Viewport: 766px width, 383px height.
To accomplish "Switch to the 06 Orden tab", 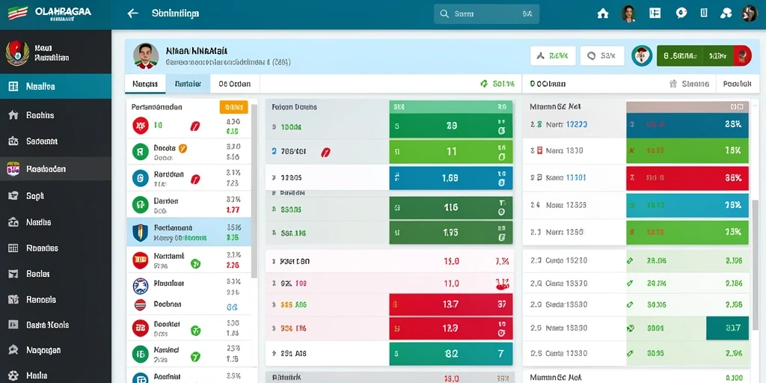I will [x=234, y=84].
